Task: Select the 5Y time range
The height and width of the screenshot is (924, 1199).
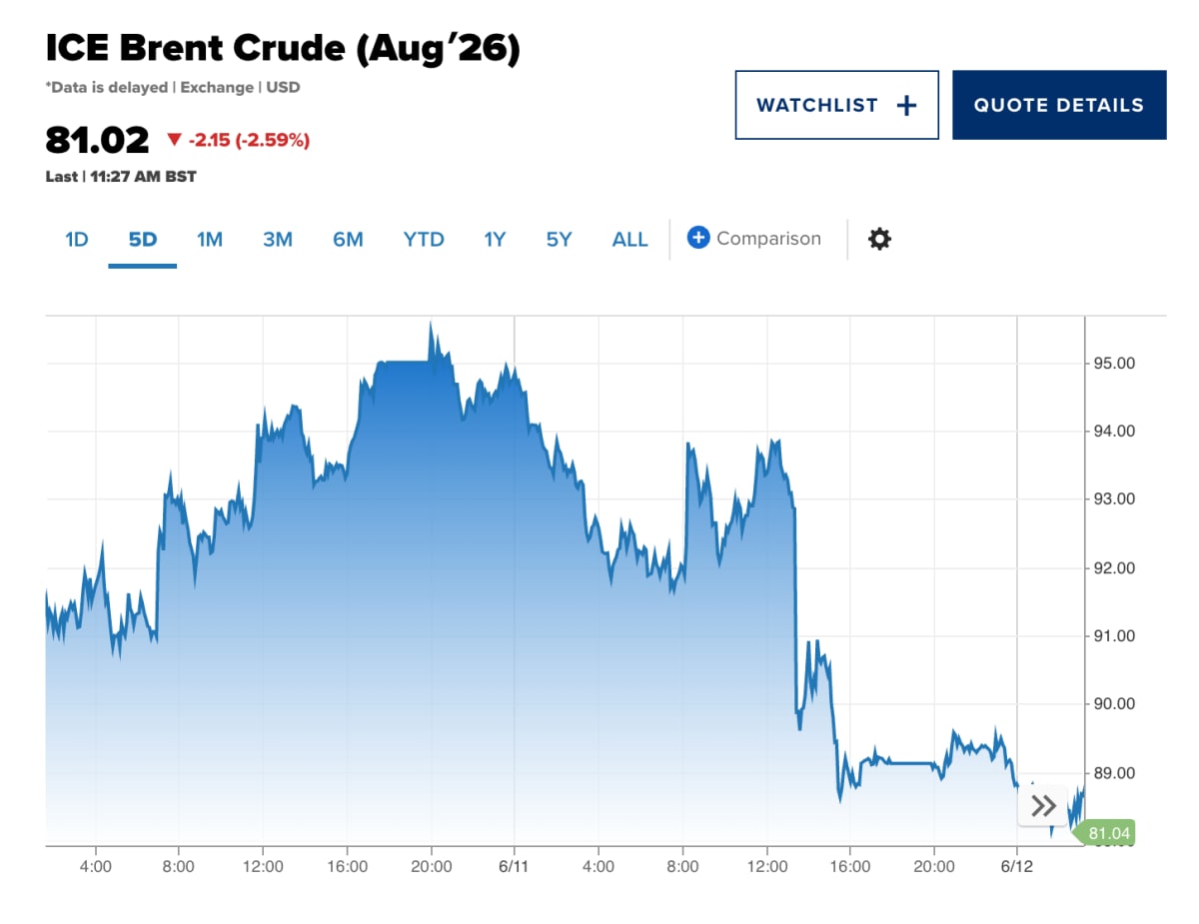Action: [559, 240]
